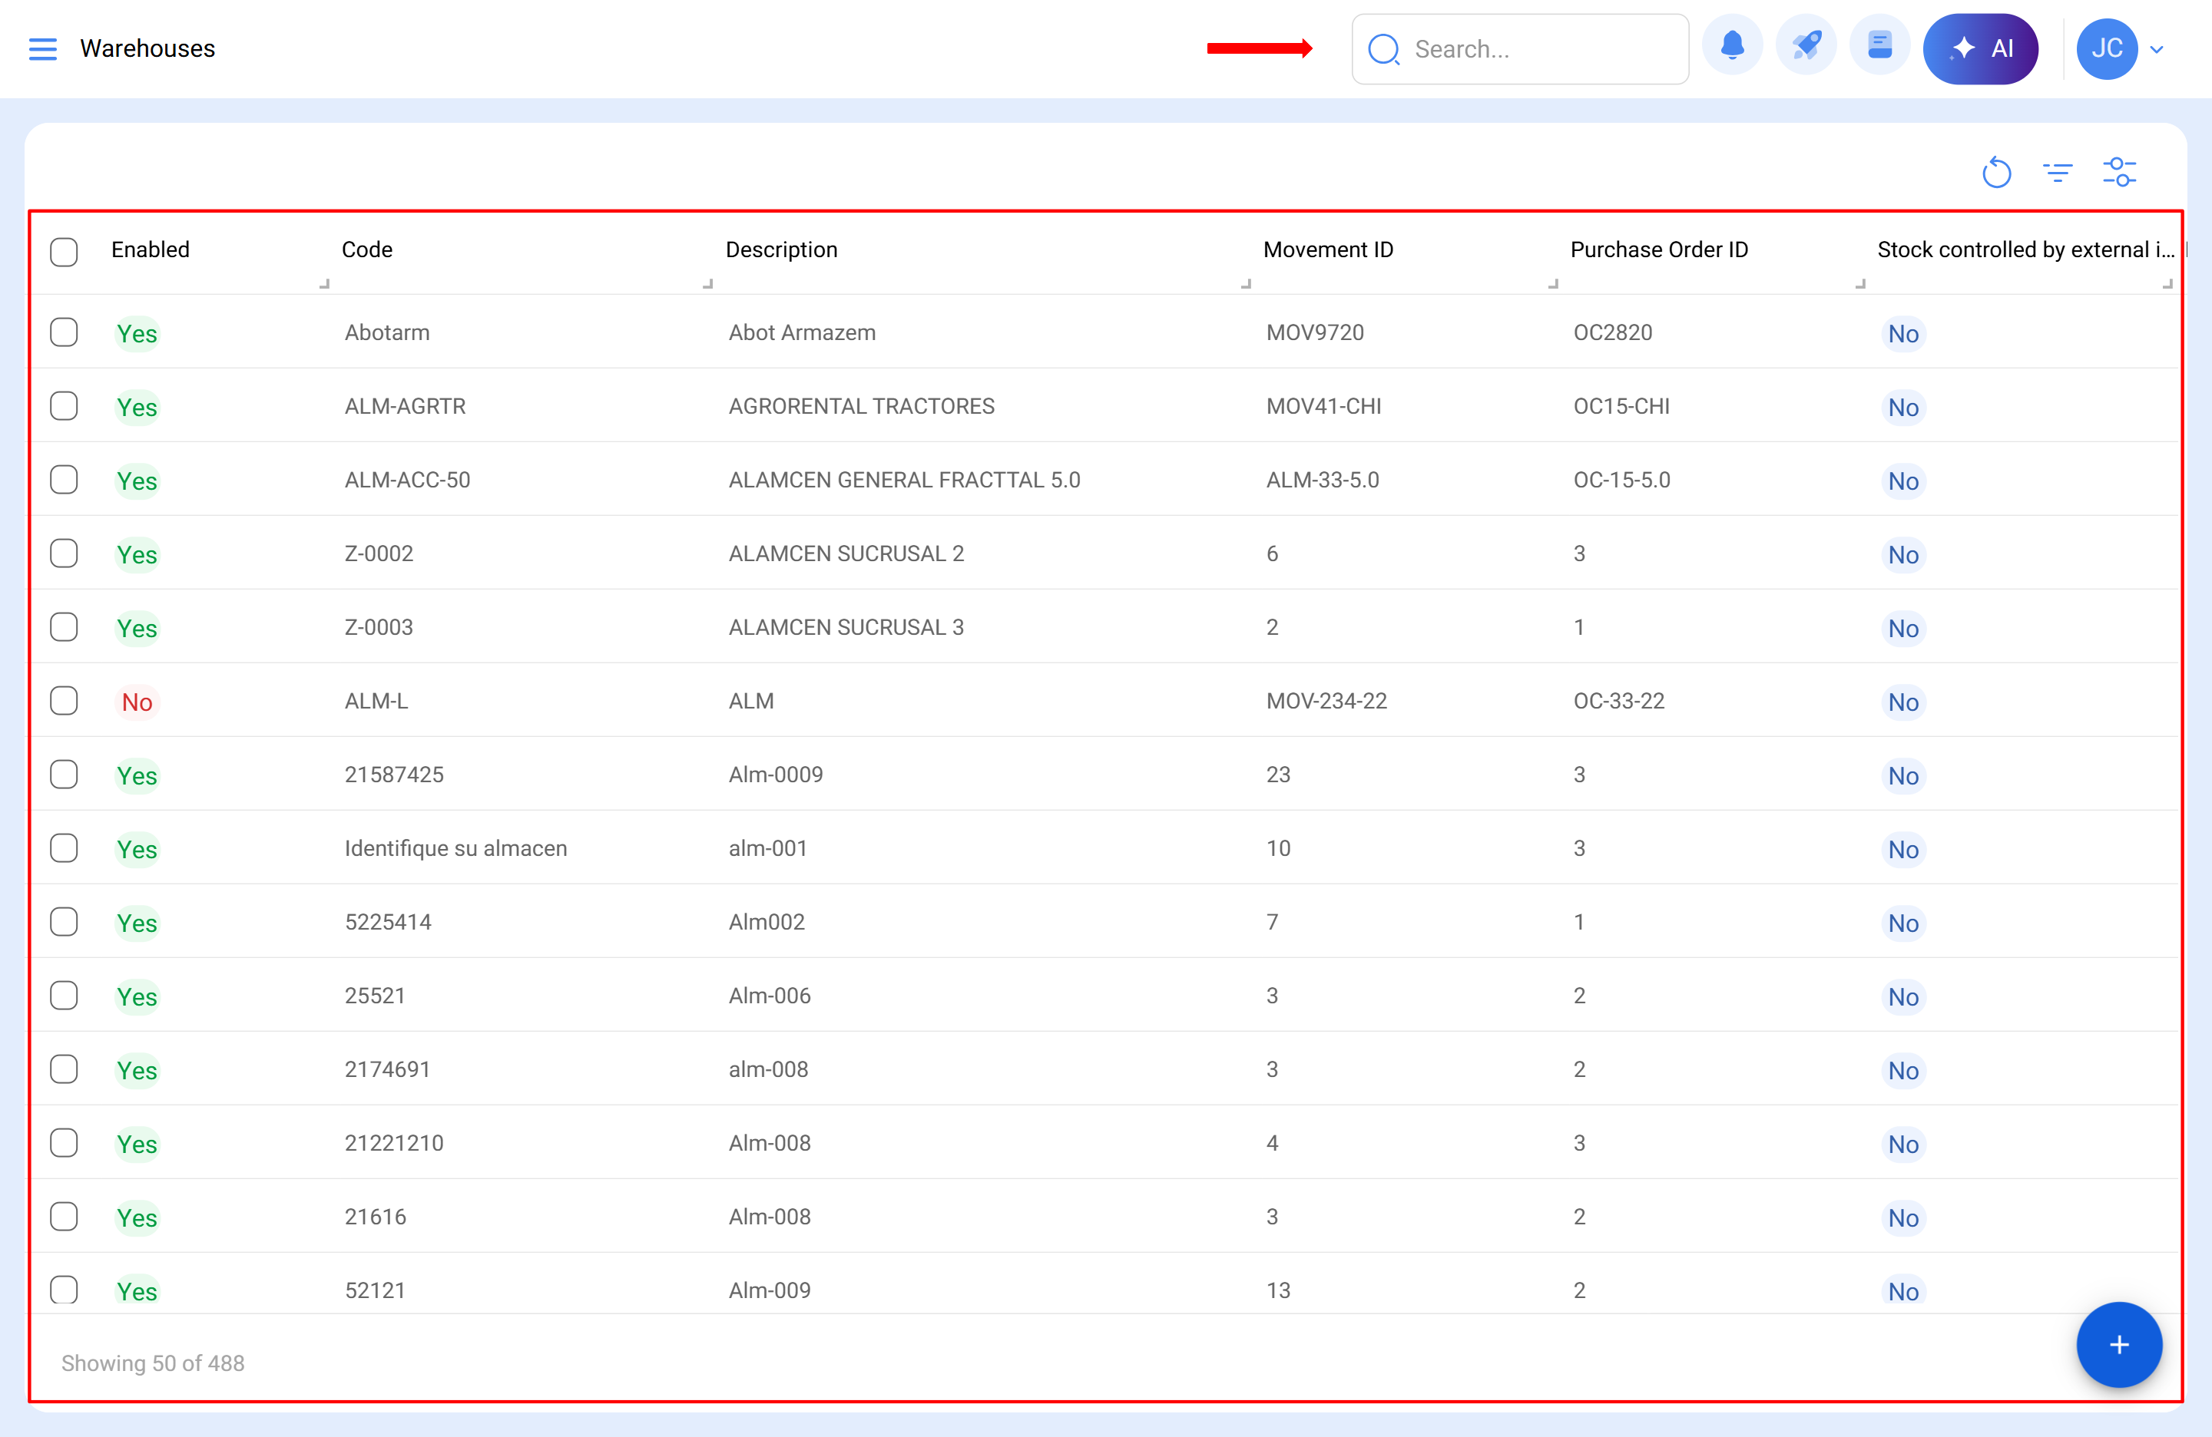Check the Abotarm row checkbox
The image size is (2212, 1437).
click(x=64, y=332)
